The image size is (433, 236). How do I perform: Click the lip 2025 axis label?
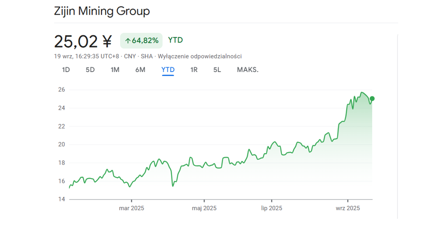272,208
